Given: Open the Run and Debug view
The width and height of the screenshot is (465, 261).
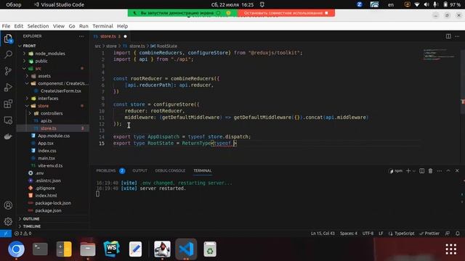Looking at the screenshot, I should [8, 87].
